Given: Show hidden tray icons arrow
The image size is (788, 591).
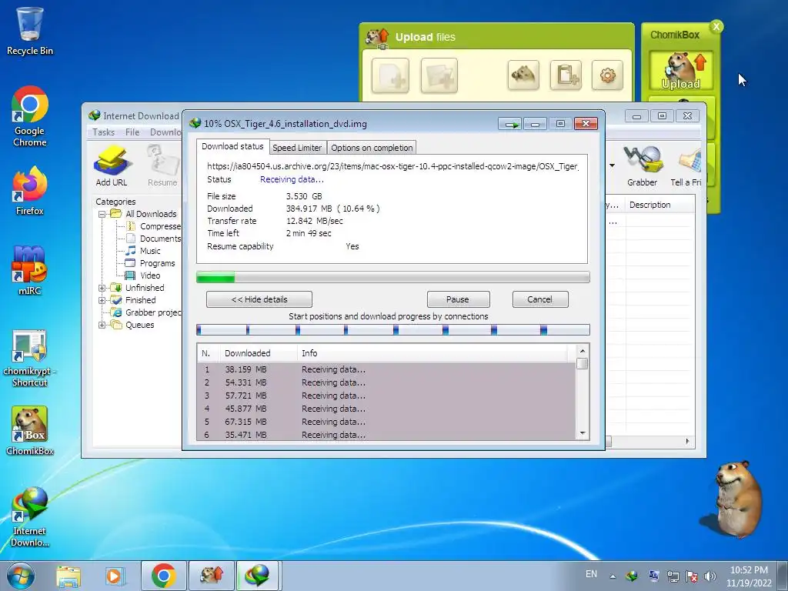Looking at the screenshot, I should coord(613,576).
